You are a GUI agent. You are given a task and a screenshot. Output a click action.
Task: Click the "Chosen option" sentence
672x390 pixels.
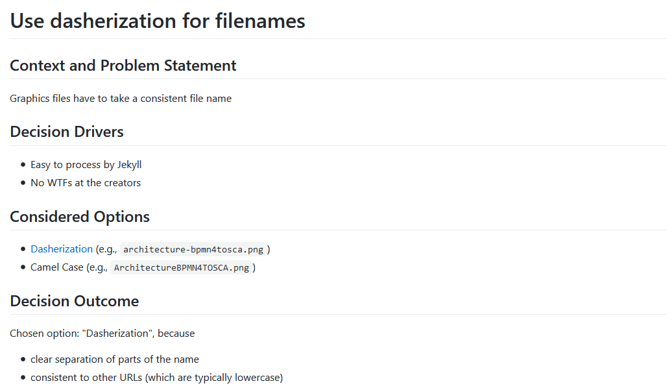click(102, 334)
